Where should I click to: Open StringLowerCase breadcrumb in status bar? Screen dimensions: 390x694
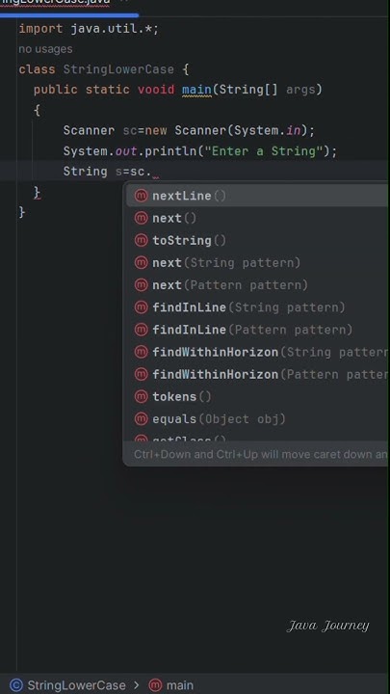click(x=76, y=685)
